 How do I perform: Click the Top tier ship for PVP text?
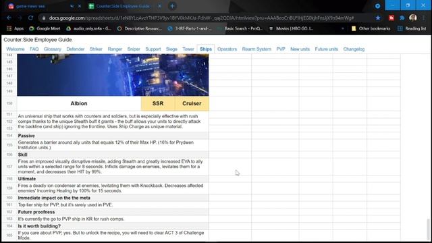[65, 205]
